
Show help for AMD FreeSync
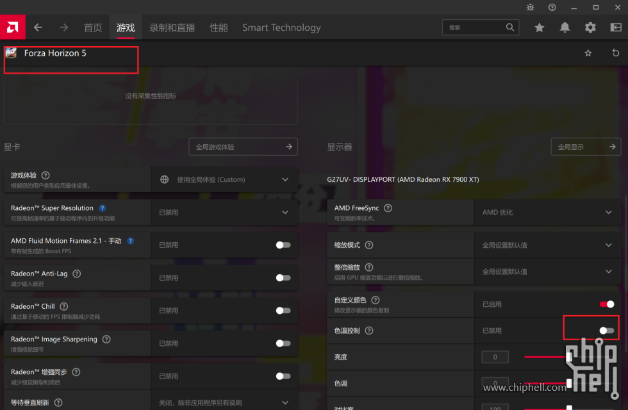[x=388, y=208]
